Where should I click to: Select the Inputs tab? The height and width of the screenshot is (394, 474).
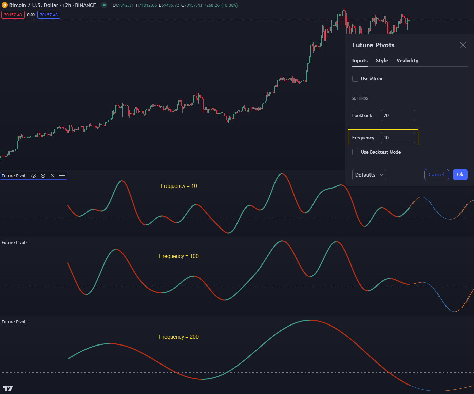(x=360, y=61)
